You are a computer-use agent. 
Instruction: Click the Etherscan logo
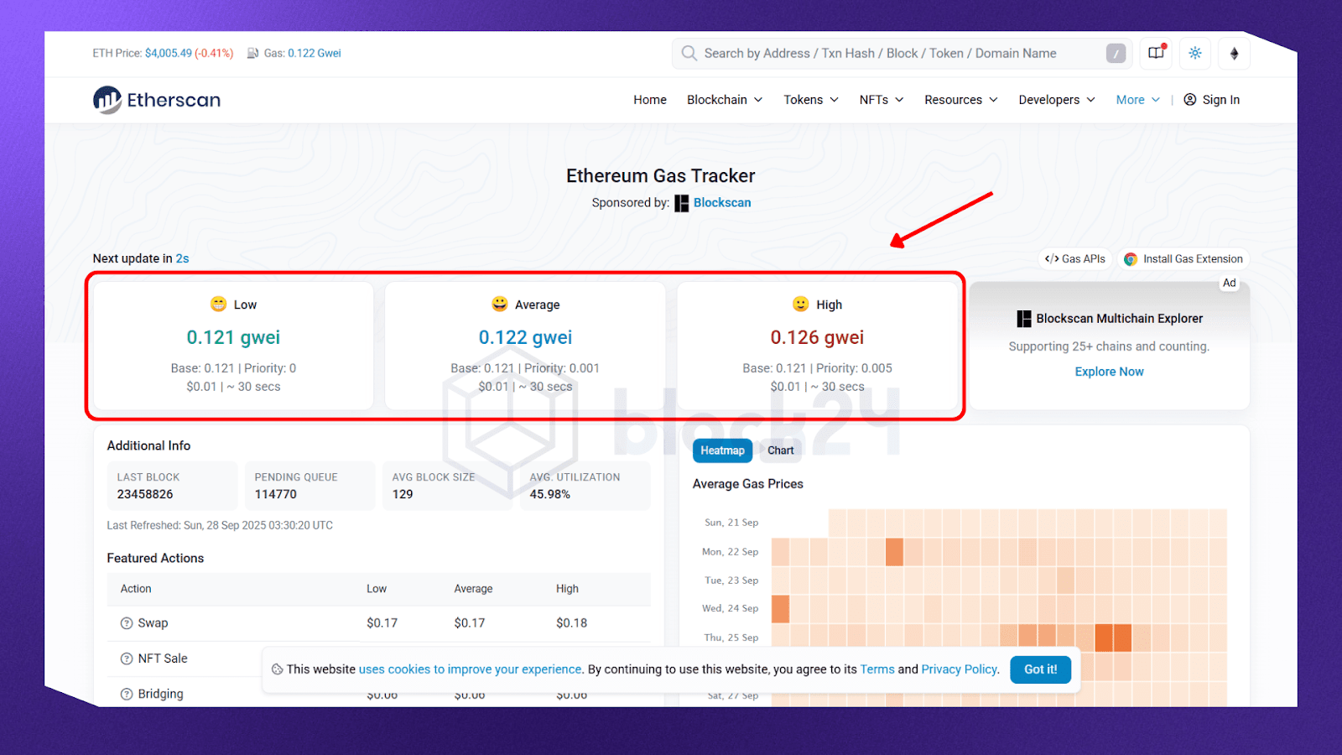point(157,100)
